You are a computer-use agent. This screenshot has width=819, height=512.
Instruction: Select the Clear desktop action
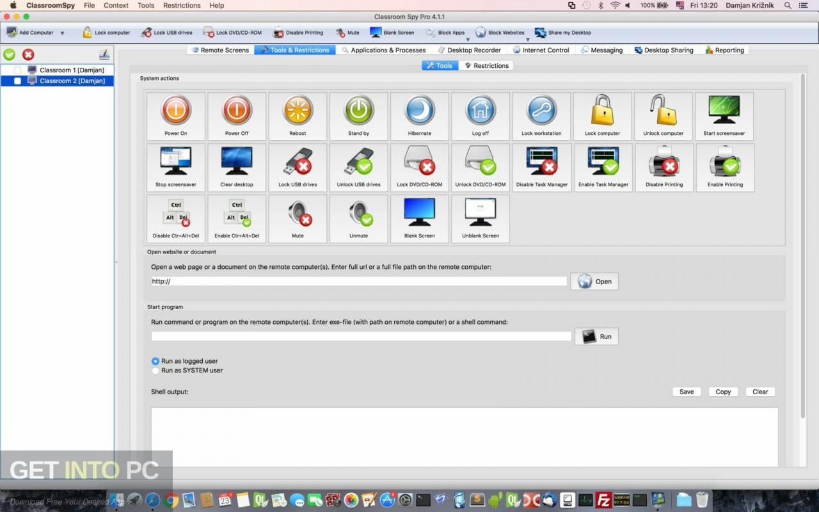click(x=237, y=167)
